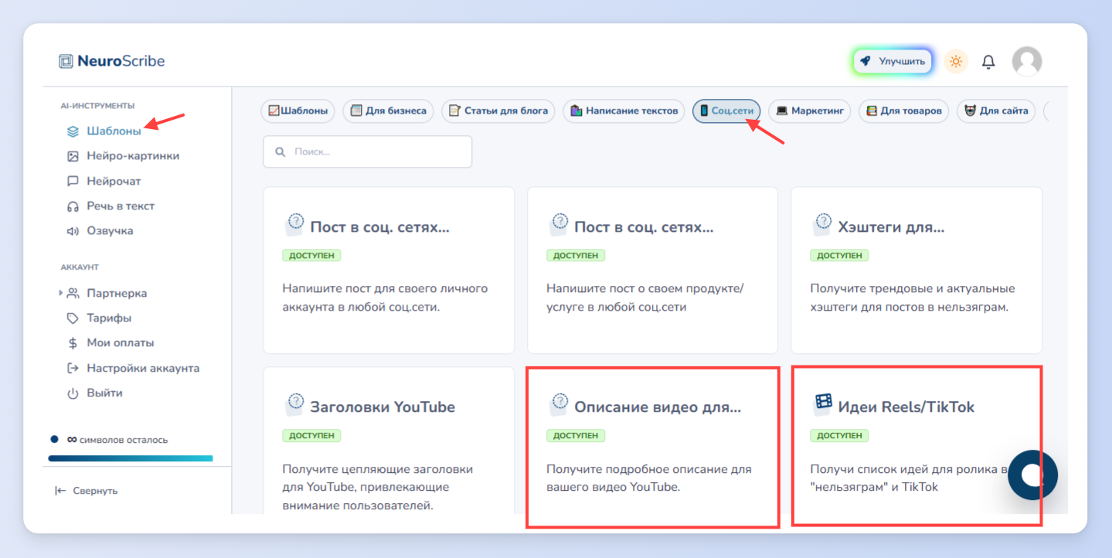Click the icon on Описание видео card
1112x558 pixels.
point(559,403)
